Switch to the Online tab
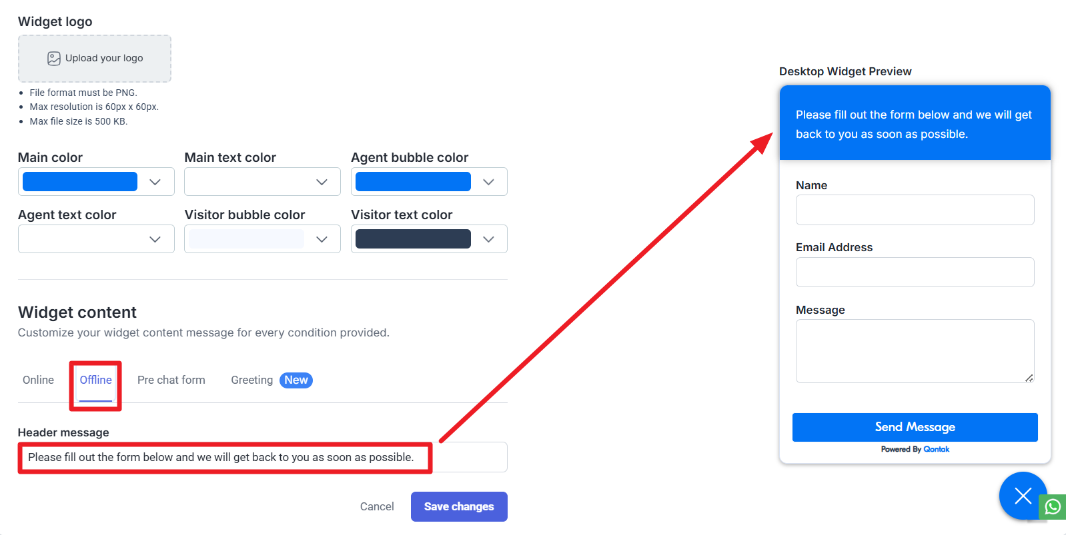 pyautogui.click(x=38, y=380)
